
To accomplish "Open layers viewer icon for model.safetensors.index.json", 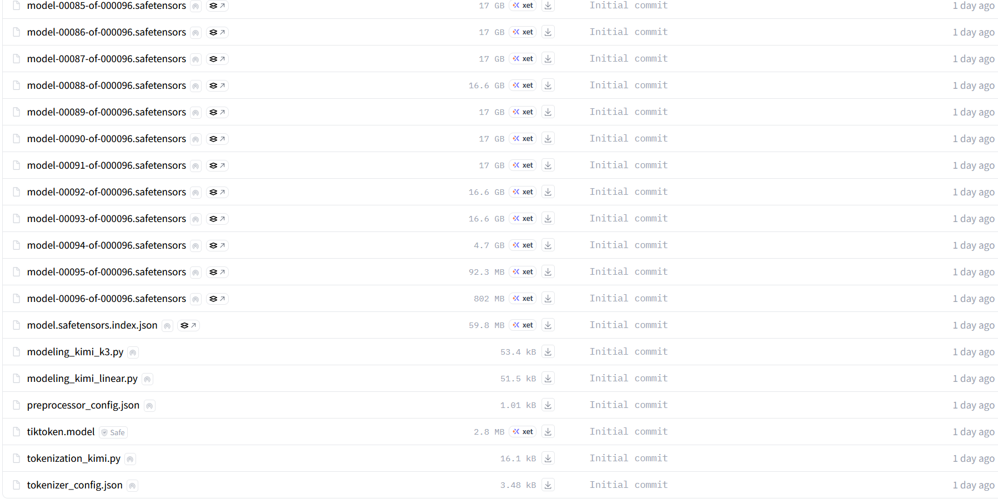I will tap(188, 325).
